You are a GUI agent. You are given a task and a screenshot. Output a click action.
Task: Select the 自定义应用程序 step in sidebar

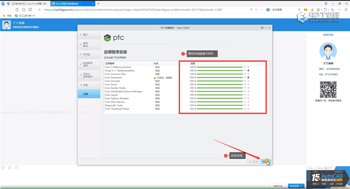click(x=89, y=75)
